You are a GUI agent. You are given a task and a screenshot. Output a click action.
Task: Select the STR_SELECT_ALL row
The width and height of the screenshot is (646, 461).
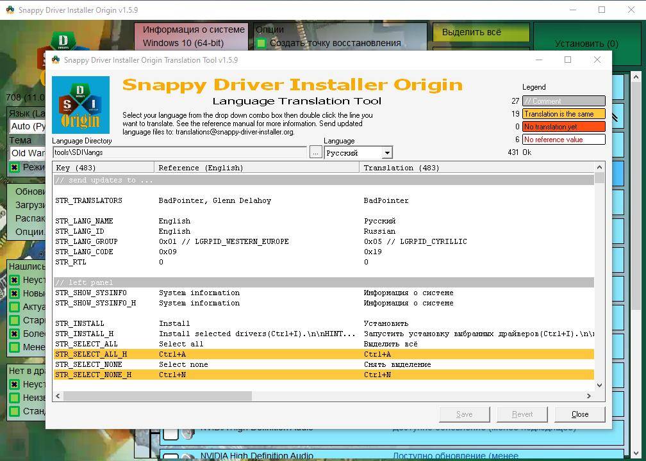(x=324, y=344)
